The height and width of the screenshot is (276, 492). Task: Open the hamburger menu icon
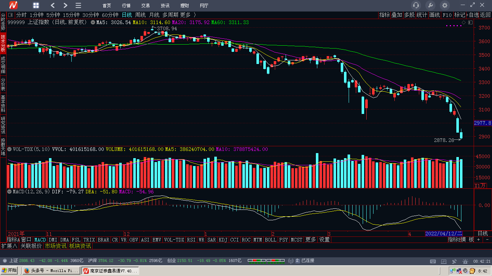point(78,5)
